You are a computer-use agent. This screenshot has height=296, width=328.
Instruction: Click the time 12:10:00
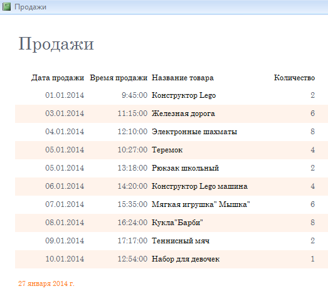(x=132, y=132)
